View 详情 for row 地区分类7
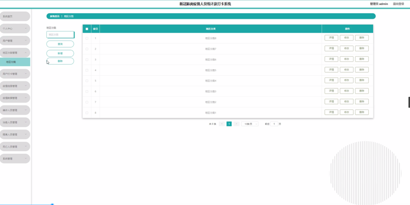The image size is (410, 205). [x=331, y=49]
